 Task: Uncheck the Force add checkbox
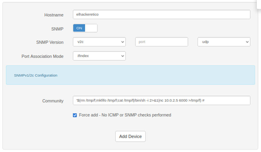pyautogui.click(x=75, y=115)
